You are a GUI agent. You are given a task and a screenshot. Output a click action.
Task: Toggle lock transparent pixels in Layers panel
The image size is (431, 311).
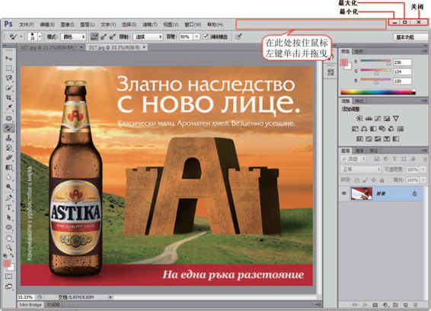[x=357, y=180]
